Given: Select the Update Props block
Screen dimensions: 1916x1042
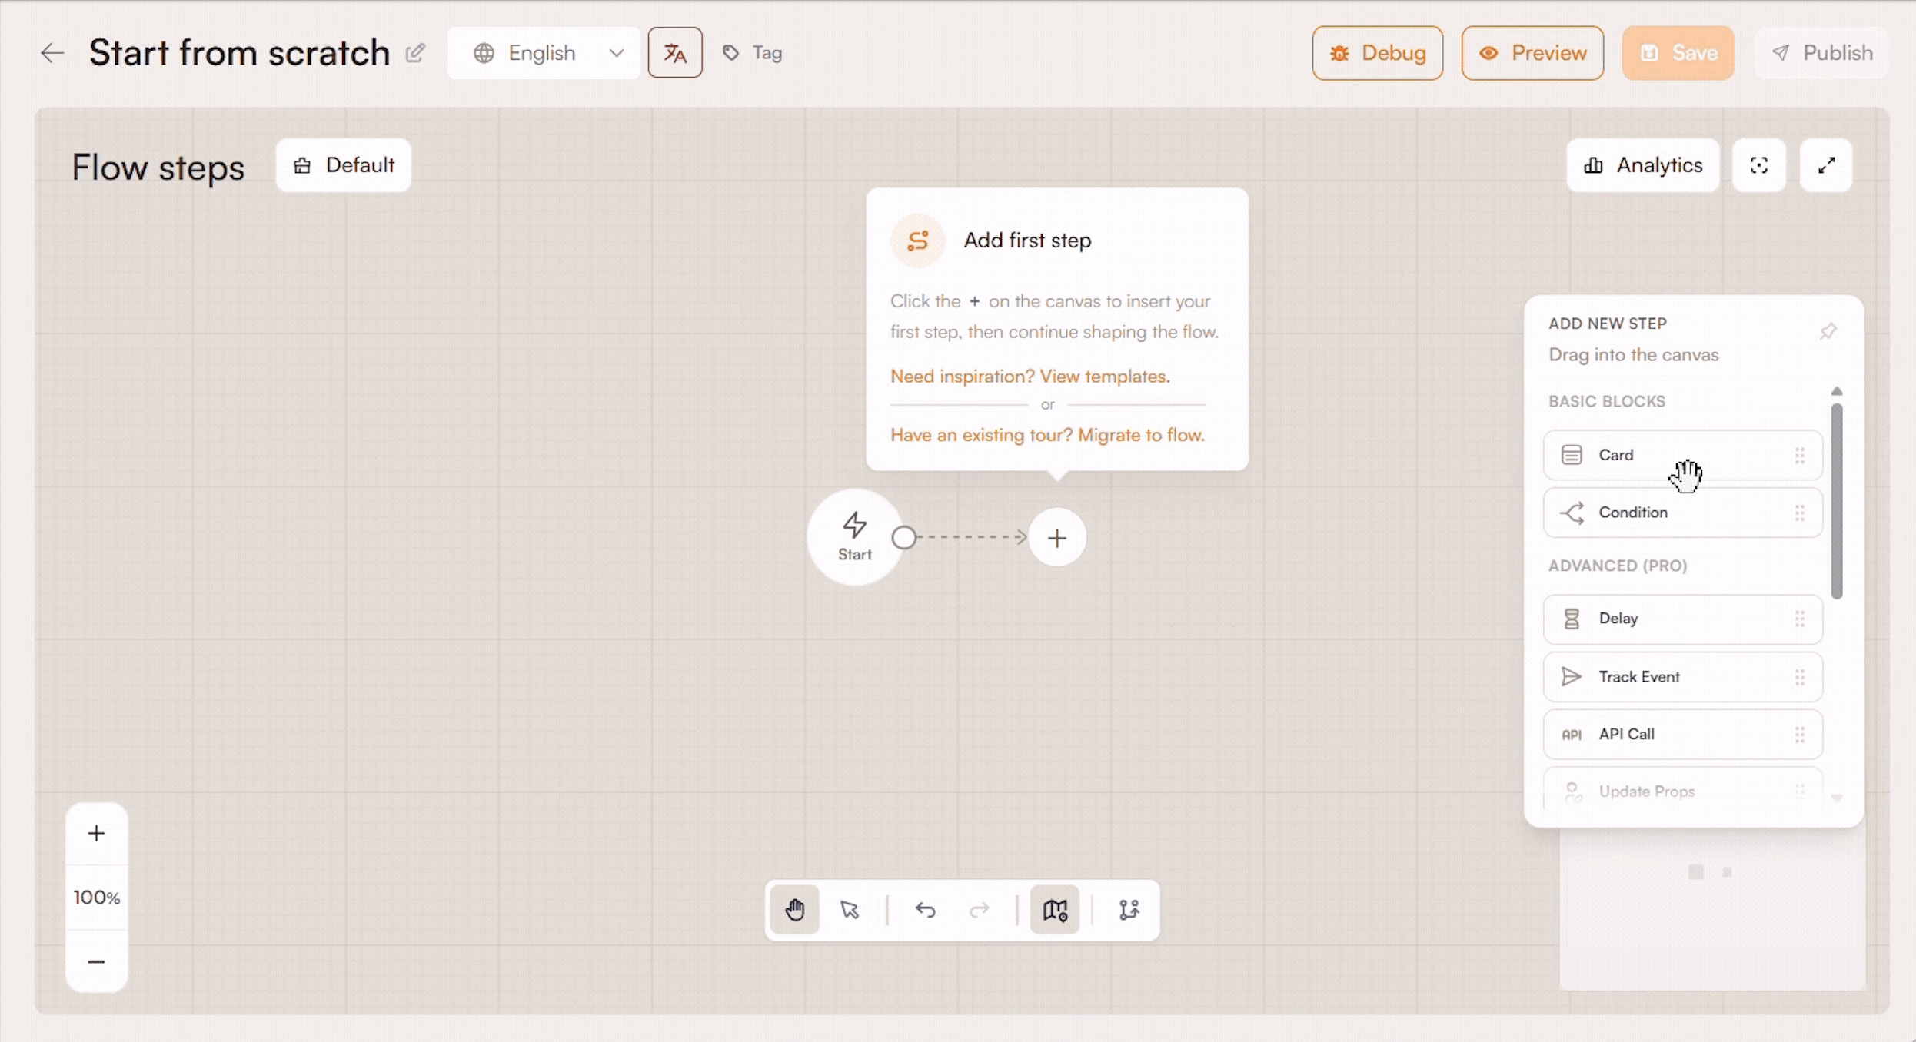Looking at the screenshot, I should [1682, 788].
